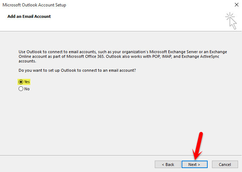Click the 'Microsoft Outlook Account Setup' title
This screenshot has width=242, height=172.
click(x=34, y=5)
